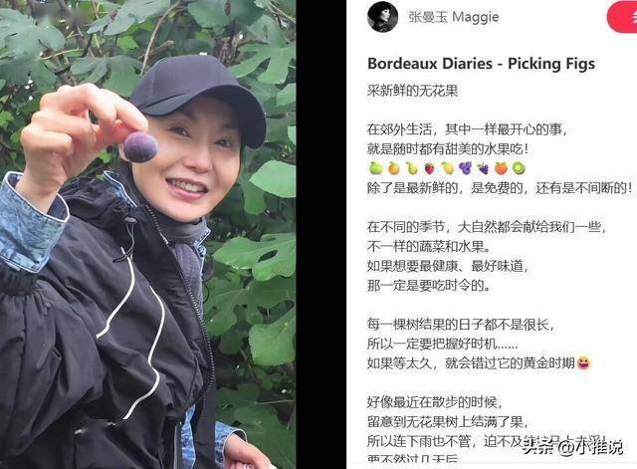Click the blueberries emoji
Screen dimensions: 637x469
tap(465, 168)
